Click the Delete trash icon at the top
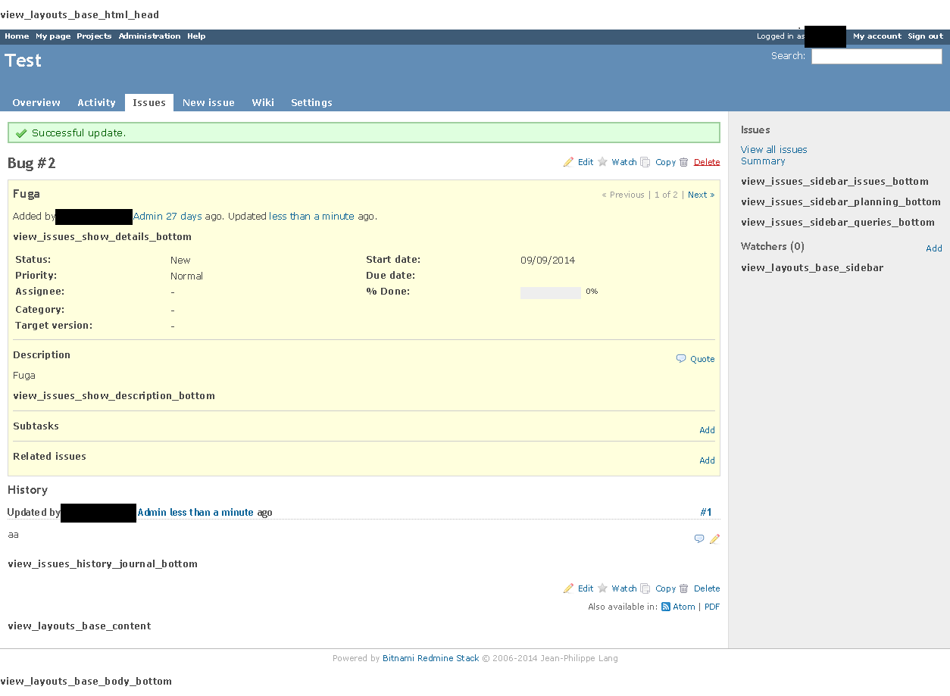Screen dimensions: 950x696 click(684, 162)
